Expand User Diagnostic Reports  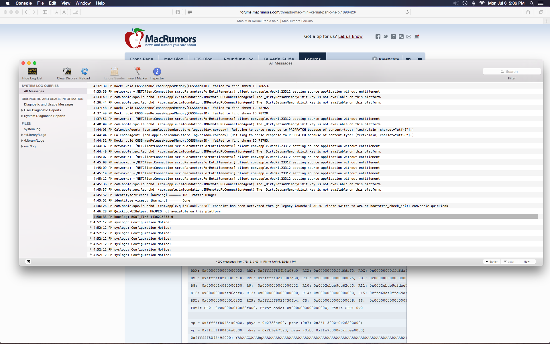click(x=22, y=110)
